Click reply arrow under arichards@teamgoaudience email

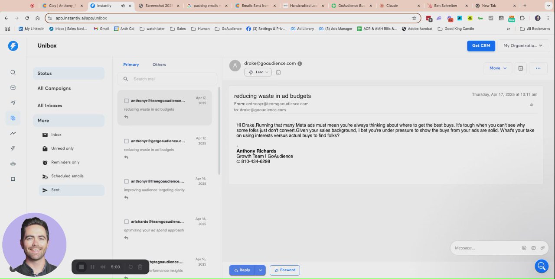pos(126,237)
